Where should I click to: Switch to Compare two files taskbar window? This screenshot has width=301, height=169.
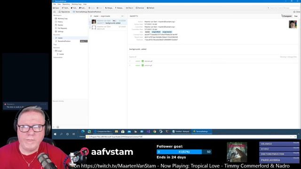(x=103, y=131)
